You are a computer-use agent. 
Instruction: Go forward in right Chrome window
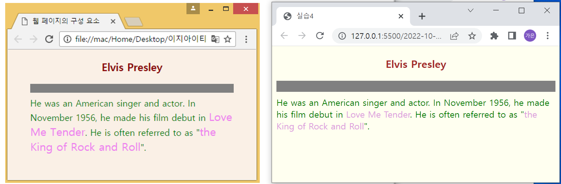pos(302,35)
